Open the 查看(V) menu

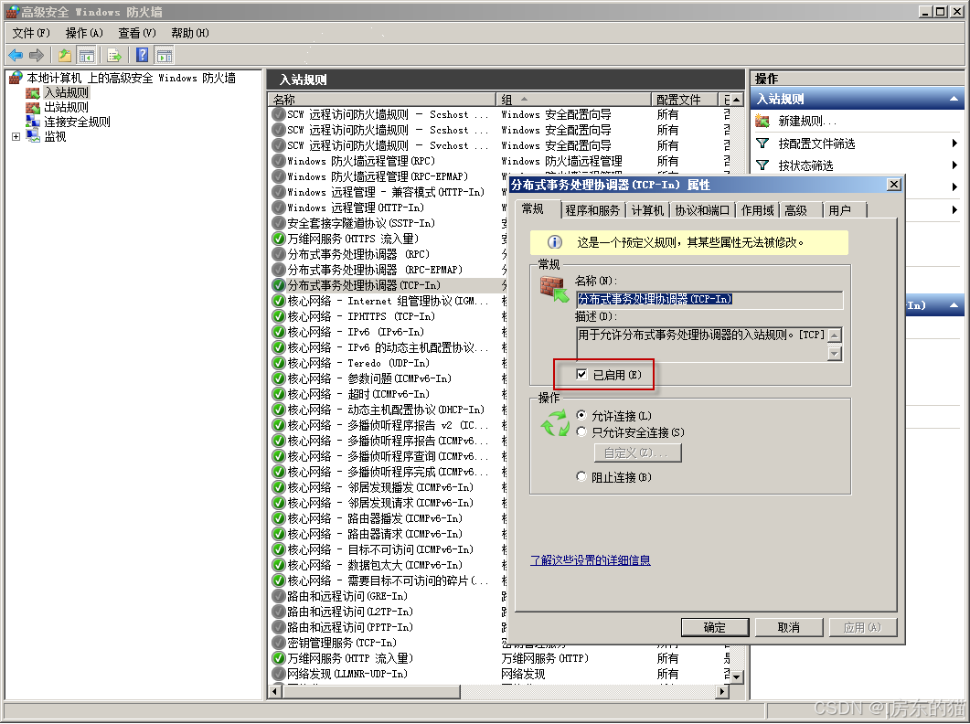tap(137, 33)
